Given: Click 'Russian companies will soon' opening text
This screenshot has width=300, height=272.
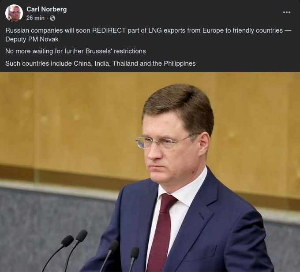Looking at the screenshot, I should coord(48,30).
